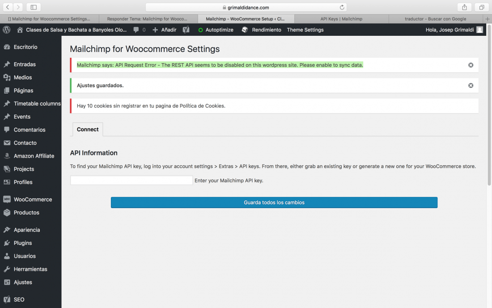Click 'Enter your Mailchimp API key.' label
Viewport: 492px width, 308px height.
[229, 180]
